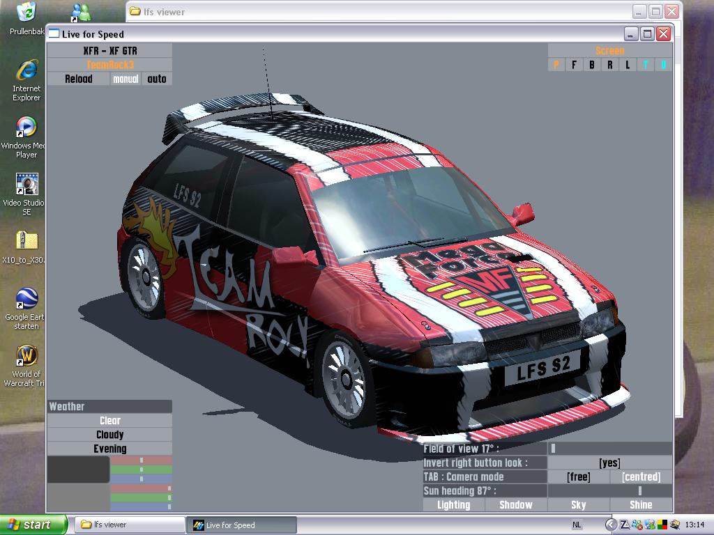The width and height of the screenshot is (714, 535).
Task: Click the XFR - XF GTR car selector
Action: pyautogui.click(x=109, y=50)
